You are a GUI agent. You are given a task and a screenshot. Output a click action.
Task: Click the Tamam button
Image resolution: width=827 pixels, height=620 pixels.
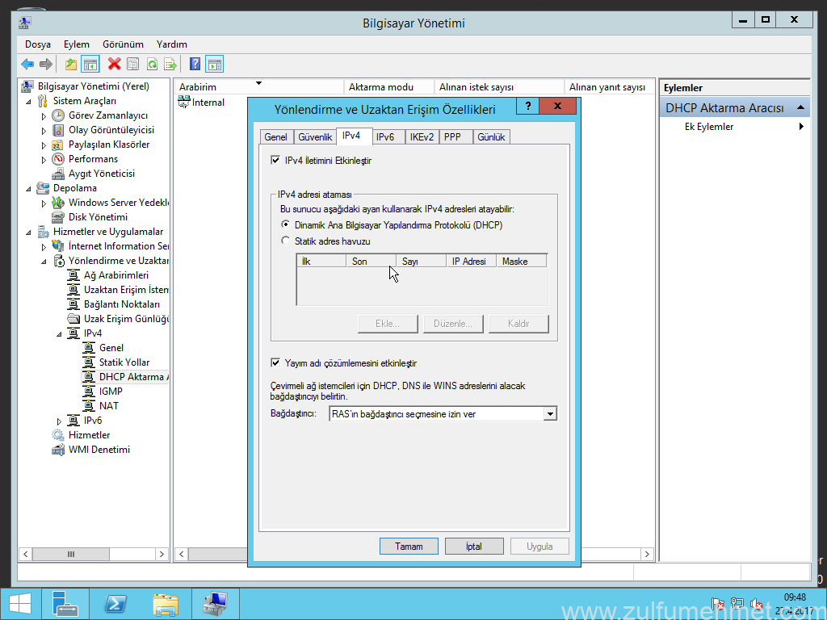[409, 547]
